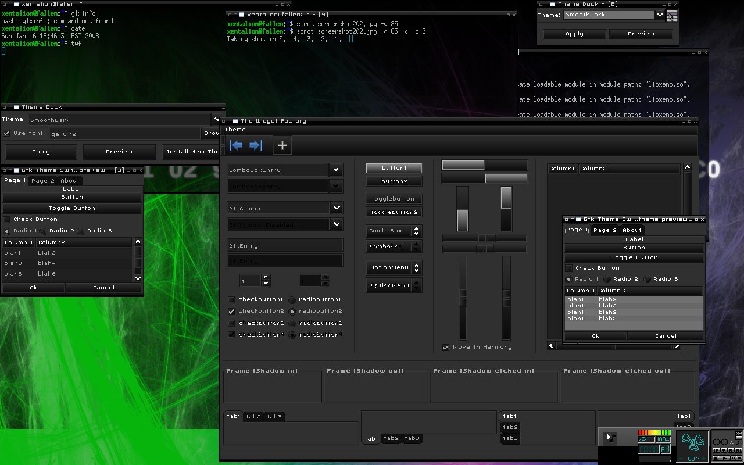Click the blue go-to-last arrow in Widget Factory

[256, 145]
